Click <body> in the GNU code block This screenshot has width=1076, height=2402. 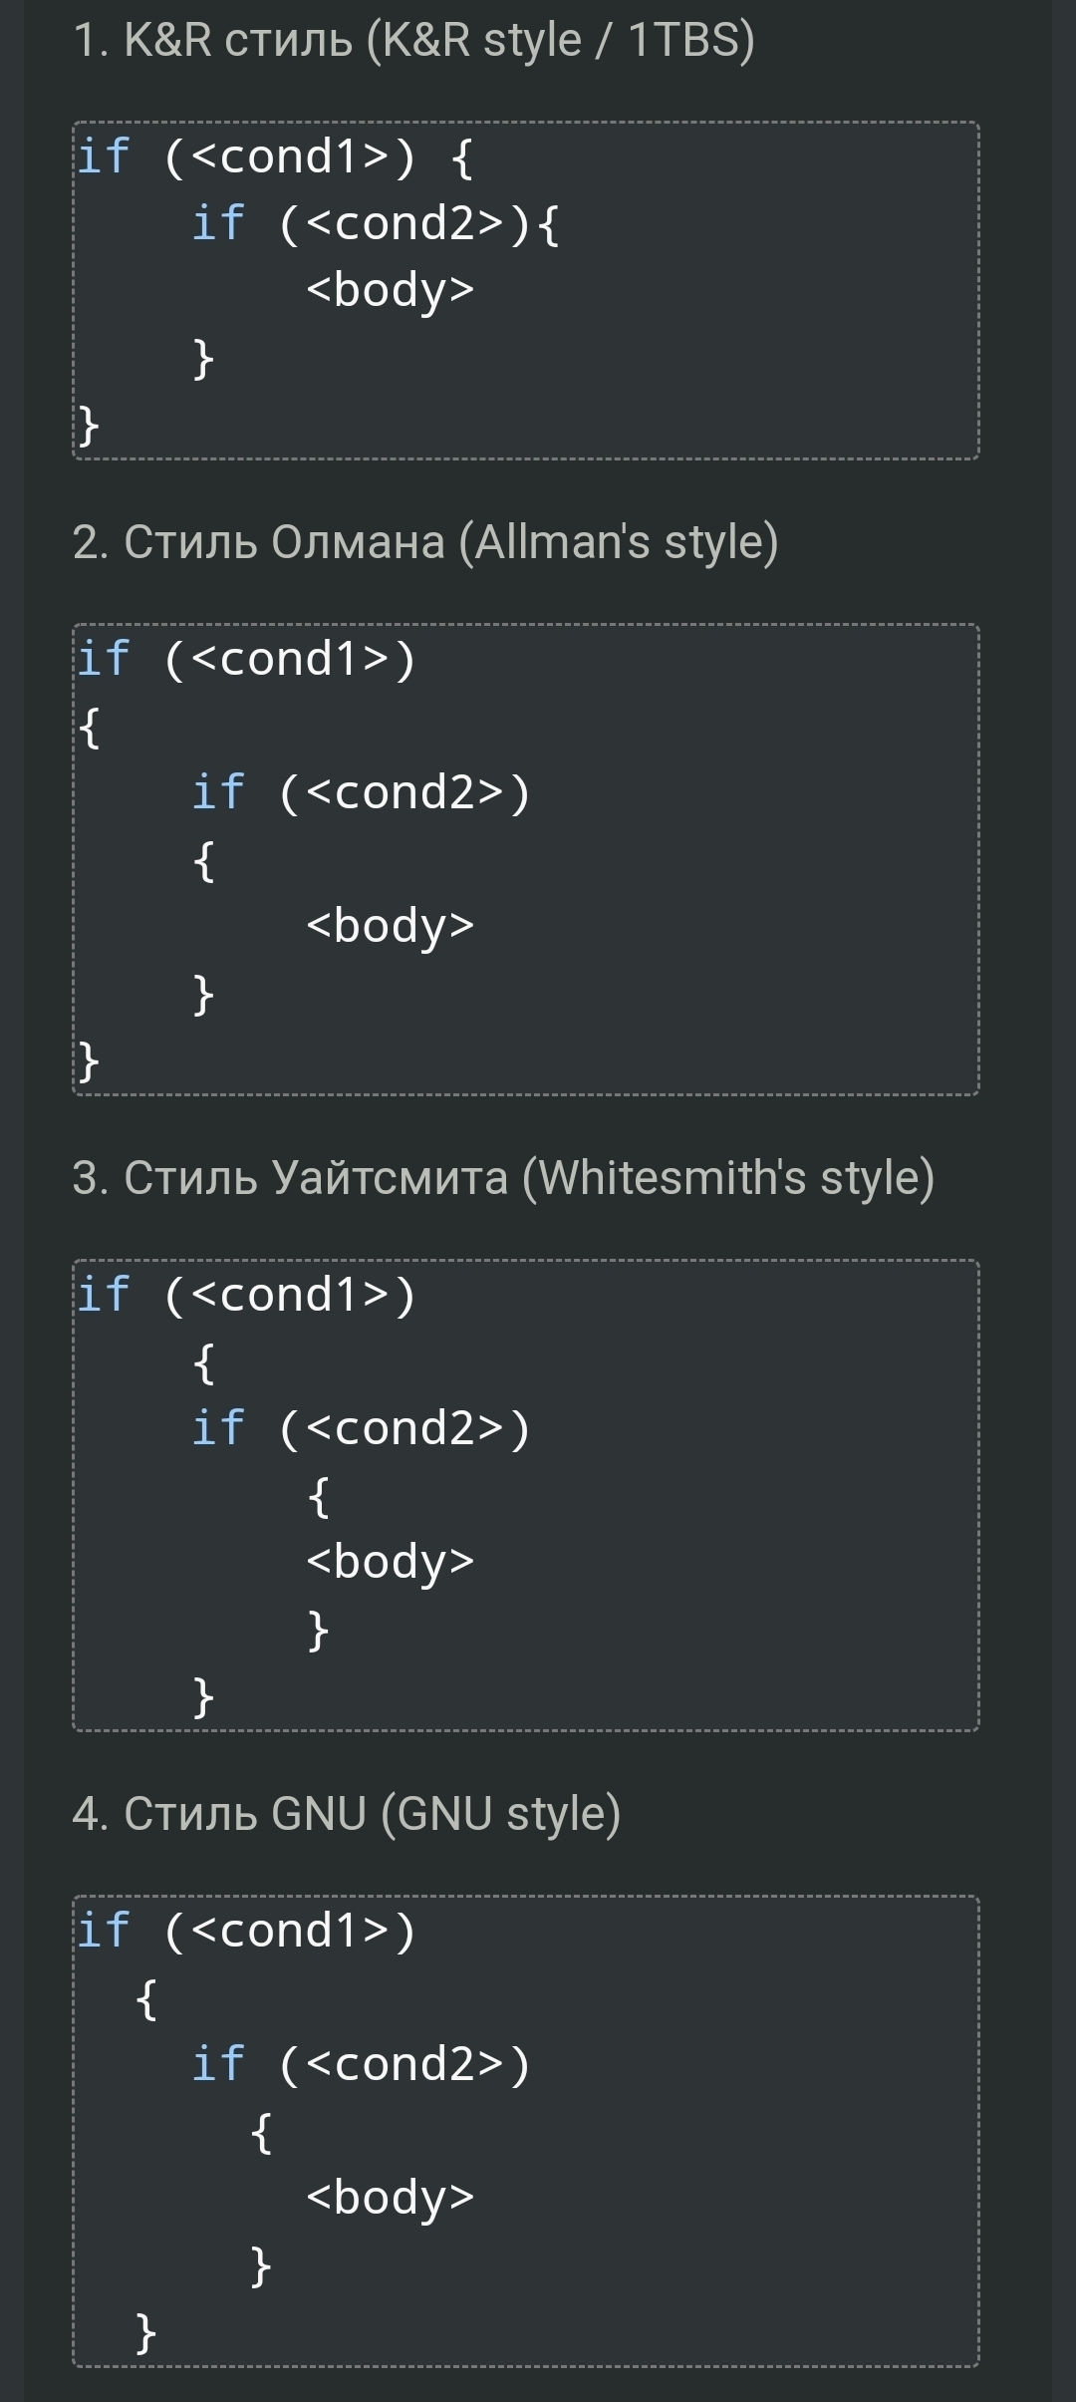(390, 2197)
